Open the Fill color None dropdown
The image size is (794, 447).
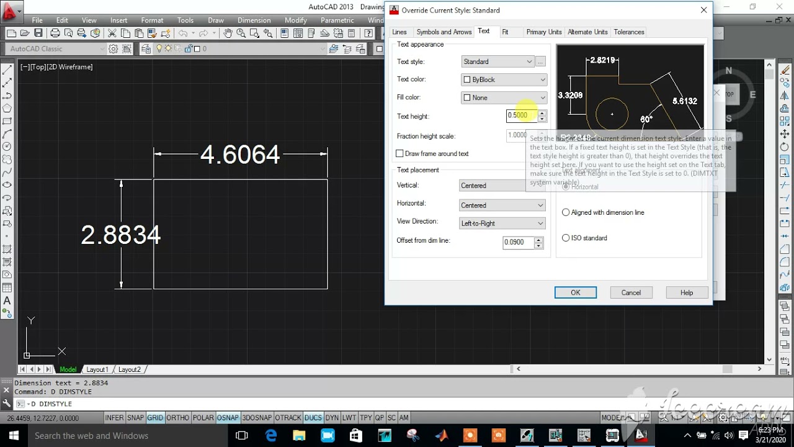(504, 97)
